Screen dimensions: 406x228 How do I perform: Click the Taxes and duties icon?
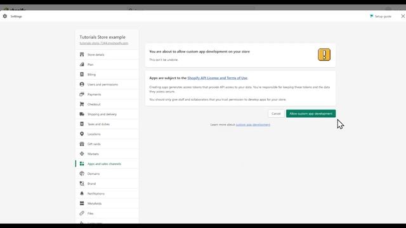82,124
